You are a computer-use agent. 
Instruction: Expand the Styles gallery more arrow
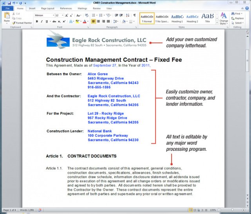click(x=217, y=23)
